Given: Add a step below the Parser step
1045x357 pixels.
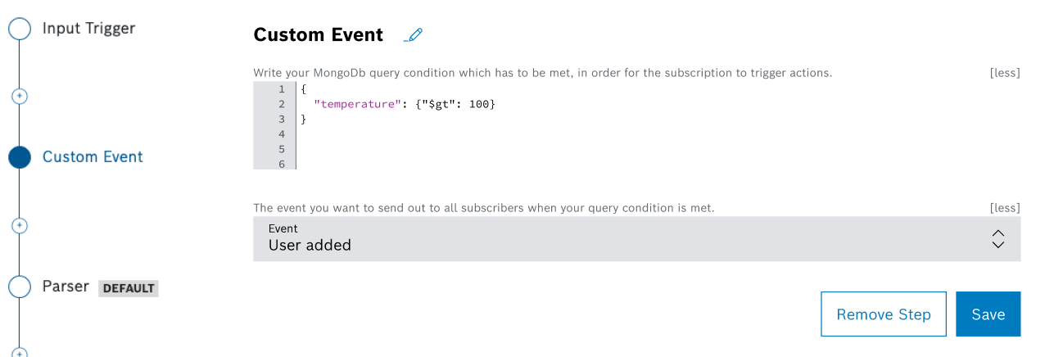Looking at the screenshot, I should point(20,353).
